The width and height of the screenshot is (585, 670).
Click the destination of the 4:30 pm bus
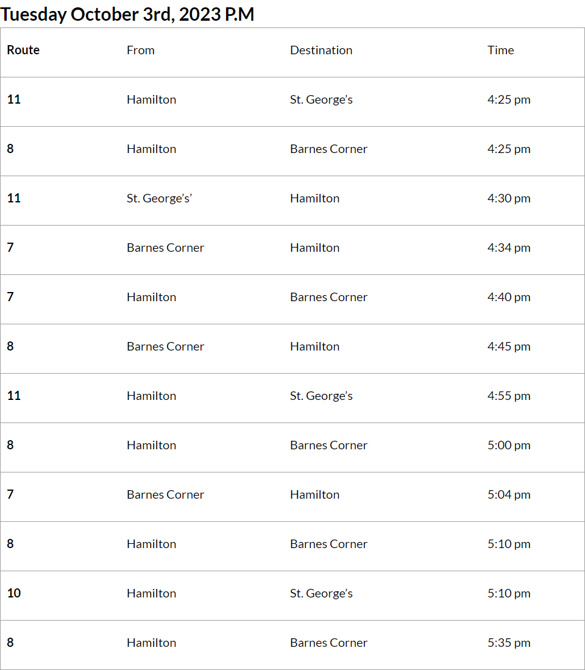314,199
